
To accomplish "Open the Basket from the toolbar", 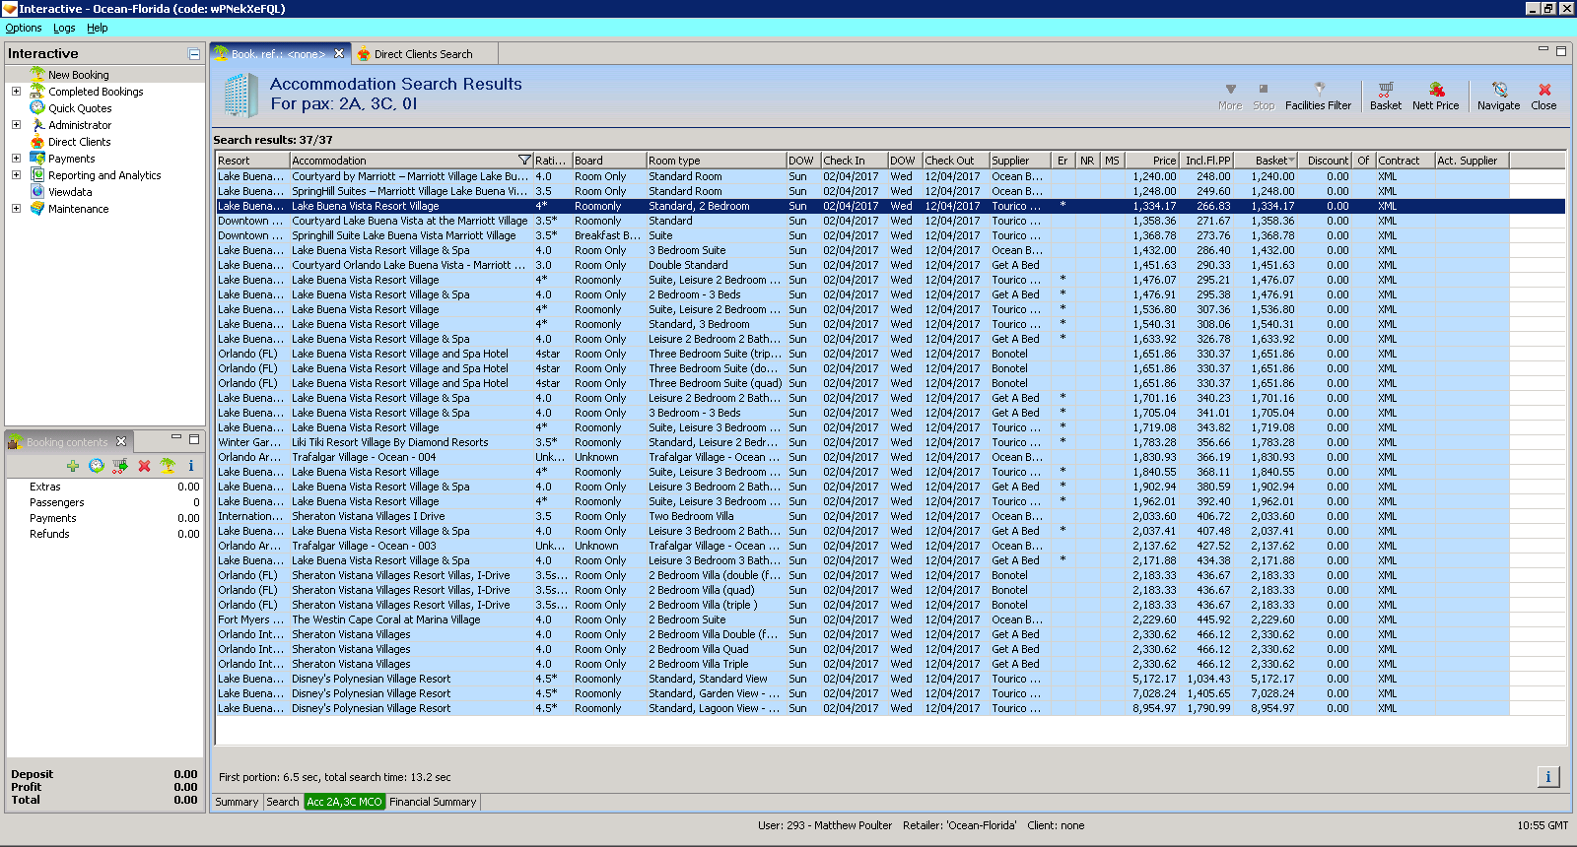I will pyautogui.click(x=1385, y=96).
